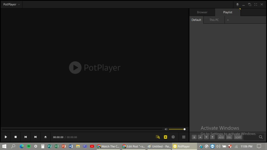Open the clock showing 11:06 PM
This screenshot has height=150, width=267.
pyautogui.click(x=246, y=146)
